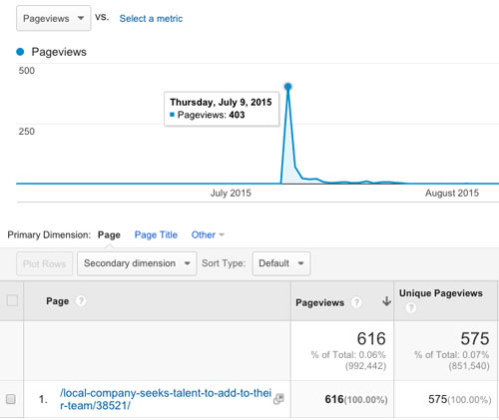Screen dimensions: 499x420
Task: Open the Pageviews metric dropdown
Action: point(53,18)
